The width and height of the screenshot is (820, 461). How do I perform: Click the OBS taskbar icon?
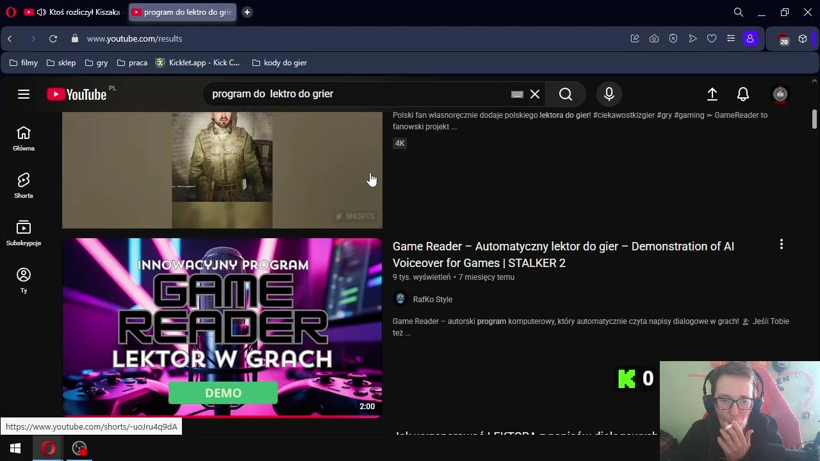pos(79,448)
